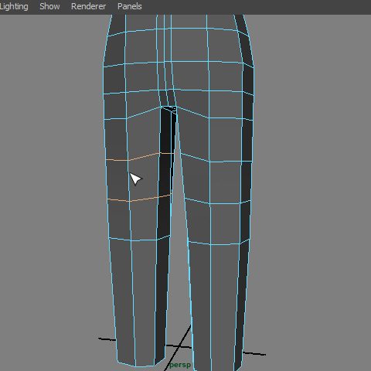The width and height of the screenshot is (371, 371).
Task: Select vertex where upper orange edge bends
Action: pyautogui.click(x=128, y=161)
